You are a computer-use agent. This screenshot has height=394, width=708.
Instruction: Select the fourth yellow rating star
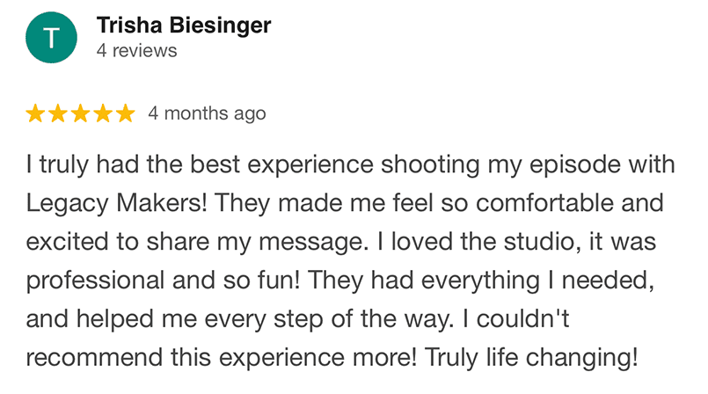click(x=103, y=113)
